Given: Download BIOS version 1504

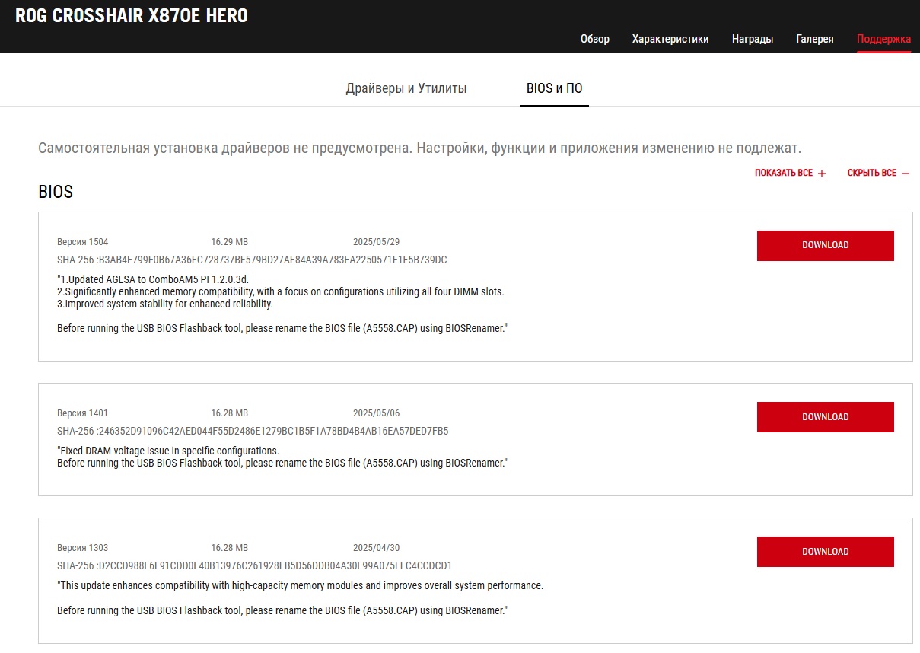Looking at the screenshot, I should tap(826, 245).
